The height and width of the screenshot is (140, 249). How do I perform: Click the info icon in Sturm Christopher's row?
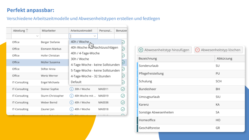coord(72,96)
